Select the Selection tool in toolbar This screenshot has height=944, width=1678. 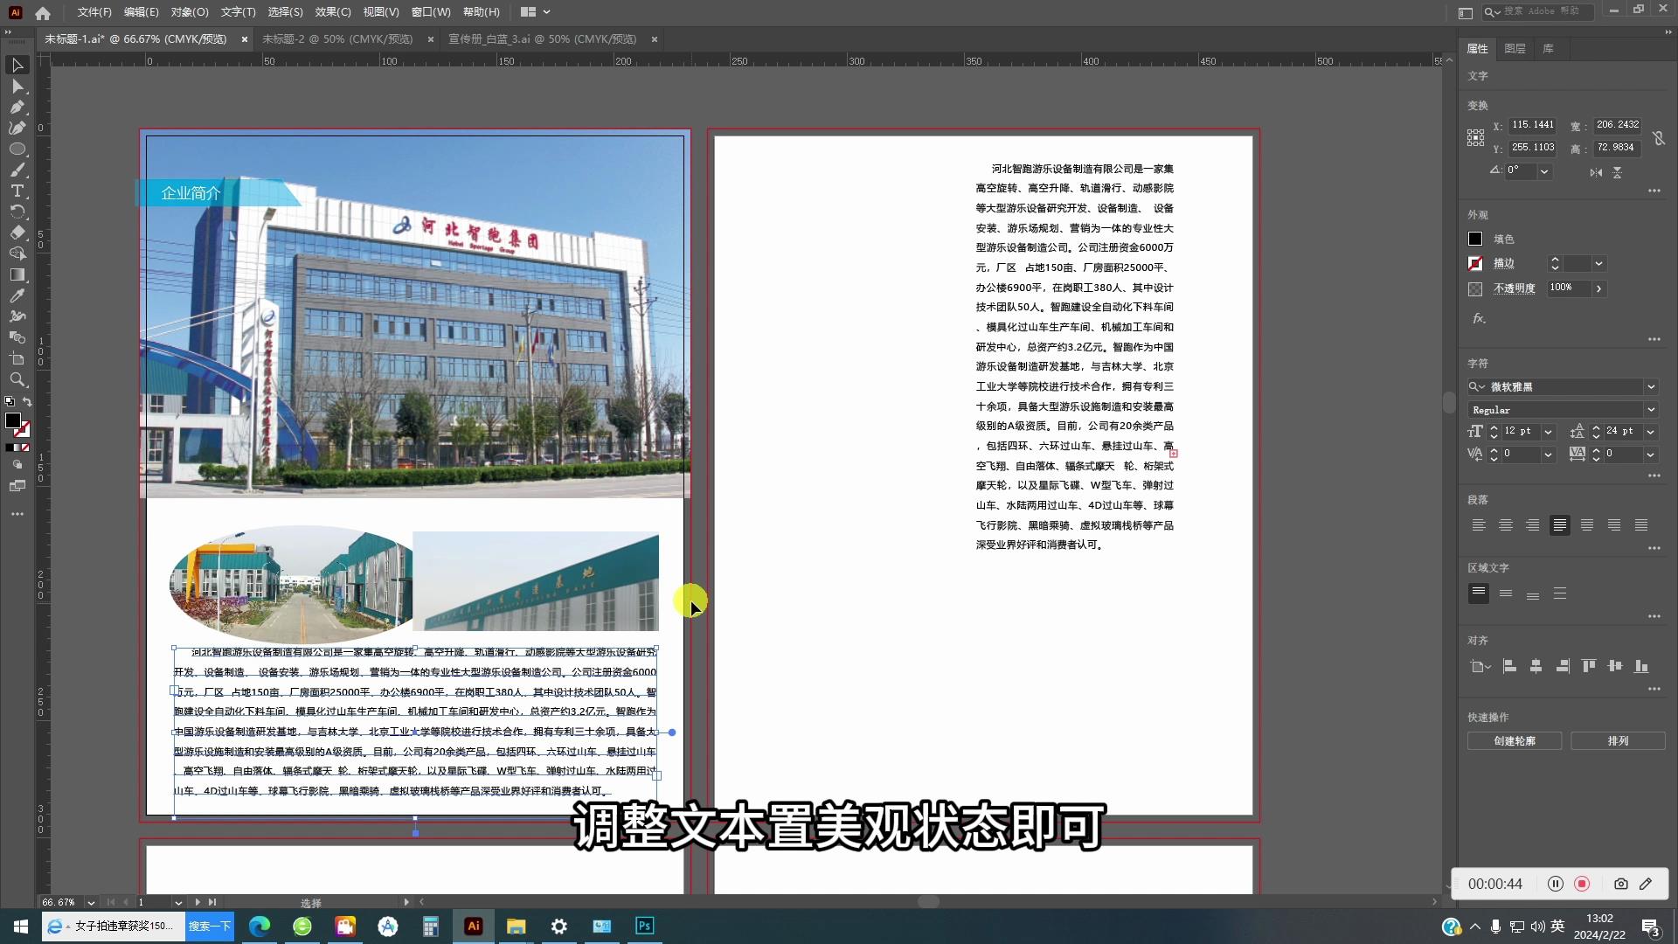(x=17, y=66)
